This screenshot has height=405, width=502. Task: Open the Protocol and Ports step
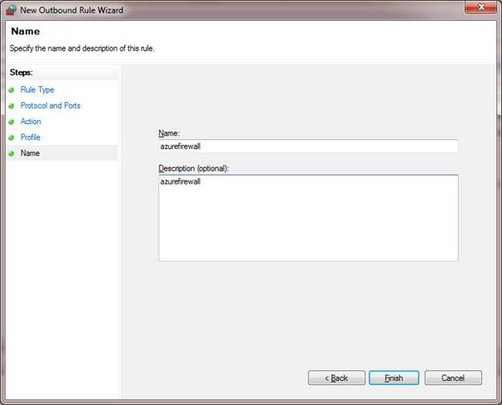point(50,106)
